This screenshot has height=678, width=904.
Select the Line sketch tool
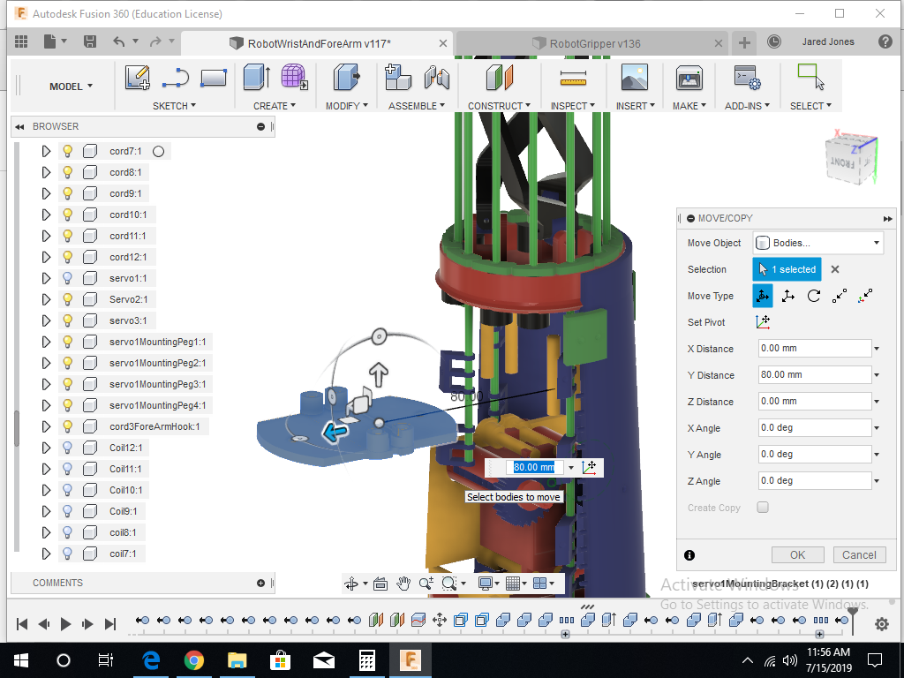point(176,78)
